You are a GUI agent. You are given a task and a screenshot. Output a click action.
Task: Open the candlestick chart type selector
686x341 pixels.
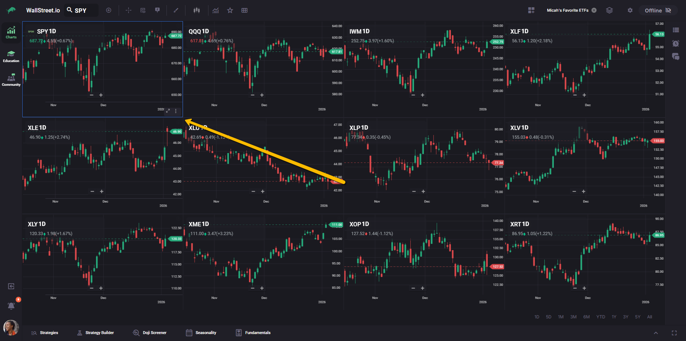197,10
